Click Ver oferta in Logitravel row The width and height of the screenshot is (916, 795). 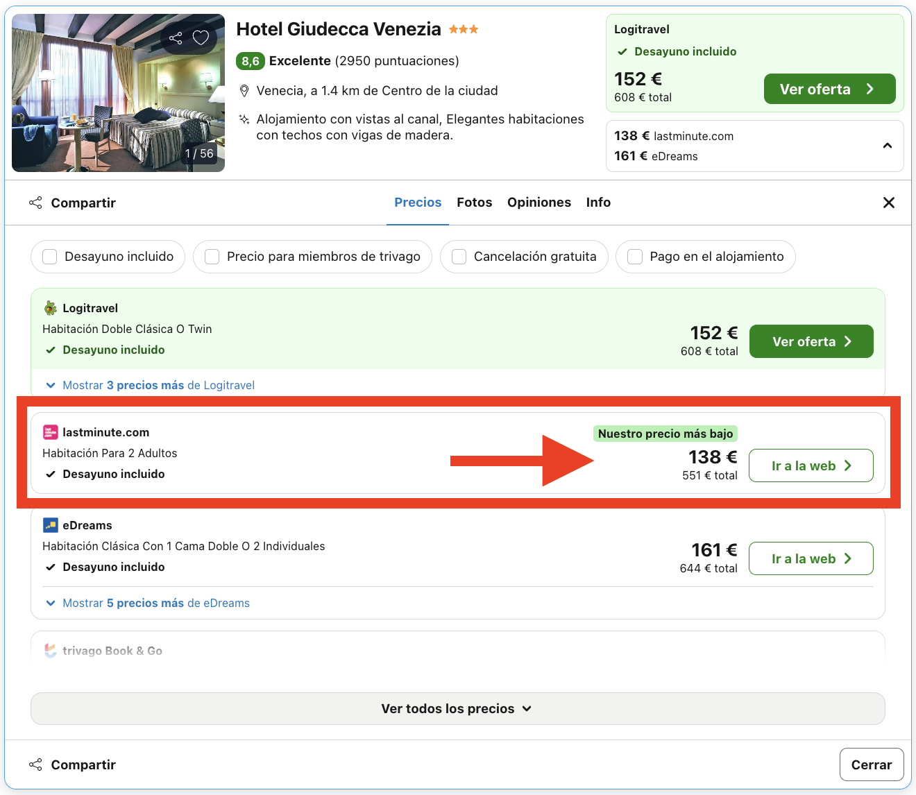click(x=811, y=341)
